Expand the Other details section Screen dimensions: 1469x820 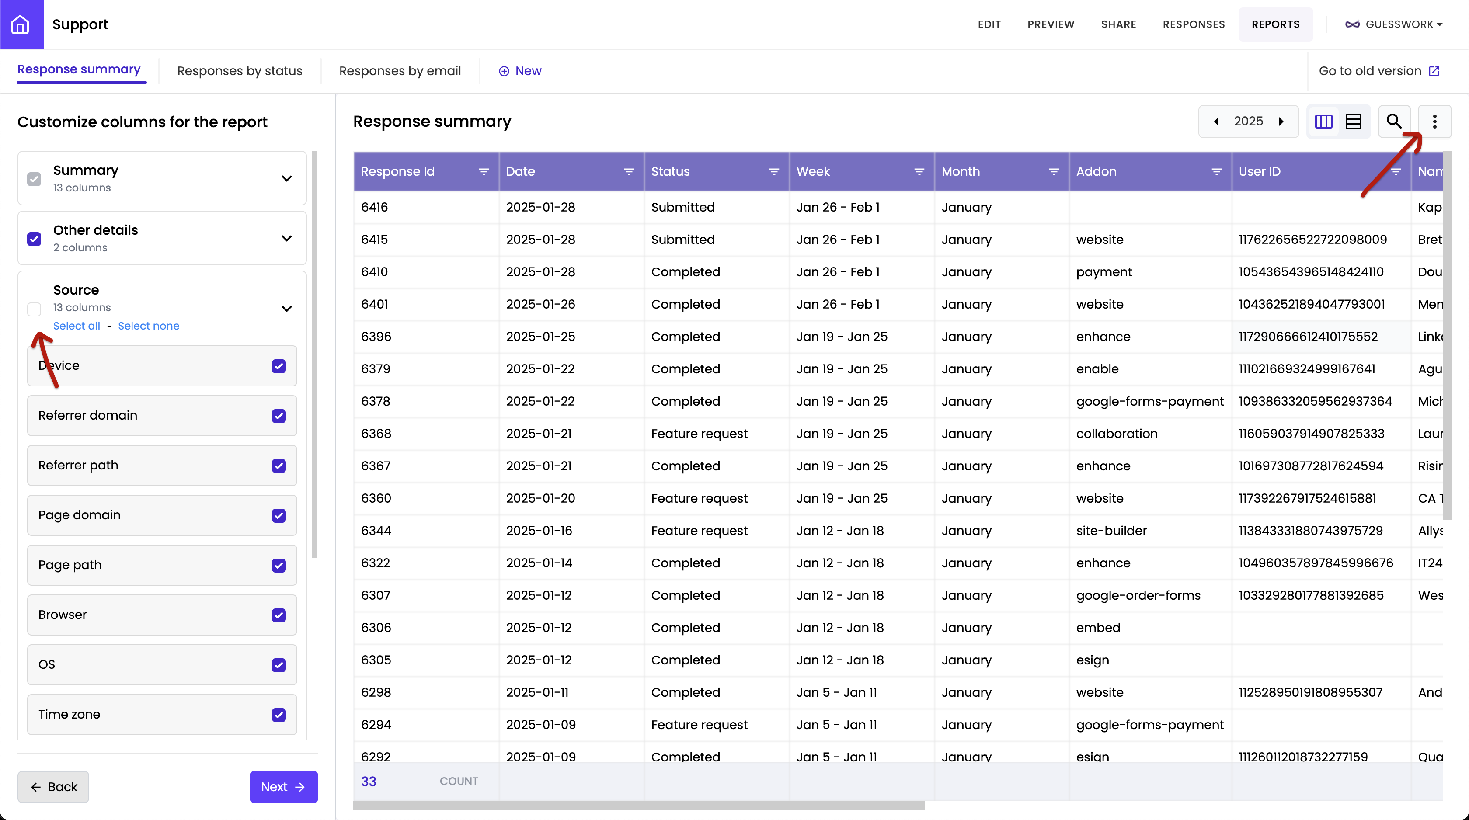pos(287,238)
